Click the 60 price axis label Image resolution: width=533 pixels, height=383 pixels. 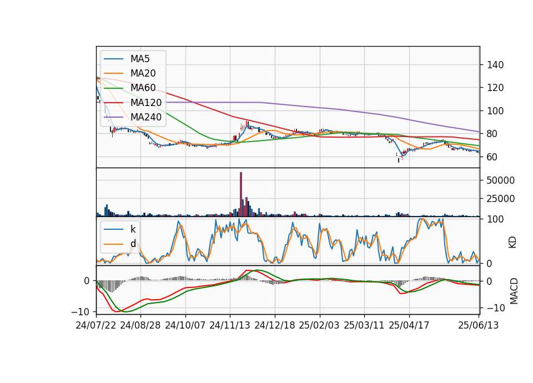(492, 157)
